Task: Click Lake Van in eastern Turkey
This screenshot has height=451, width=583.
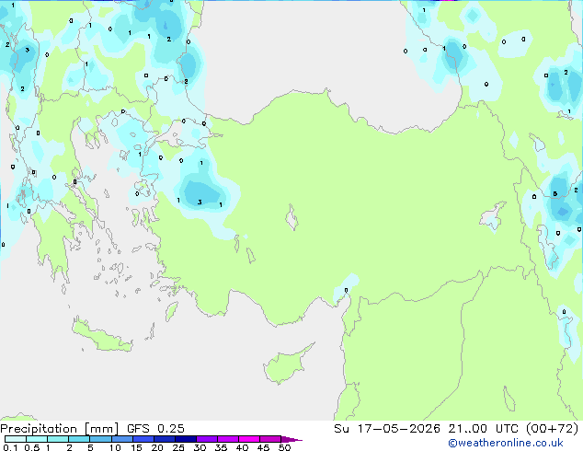Action: [x=493, y=215]
